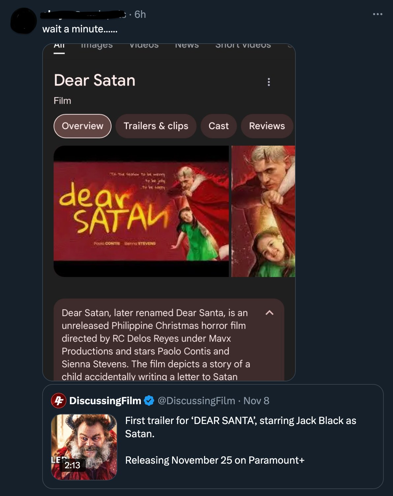Open the dear SATAN poster thumbnail

[141, 211]
